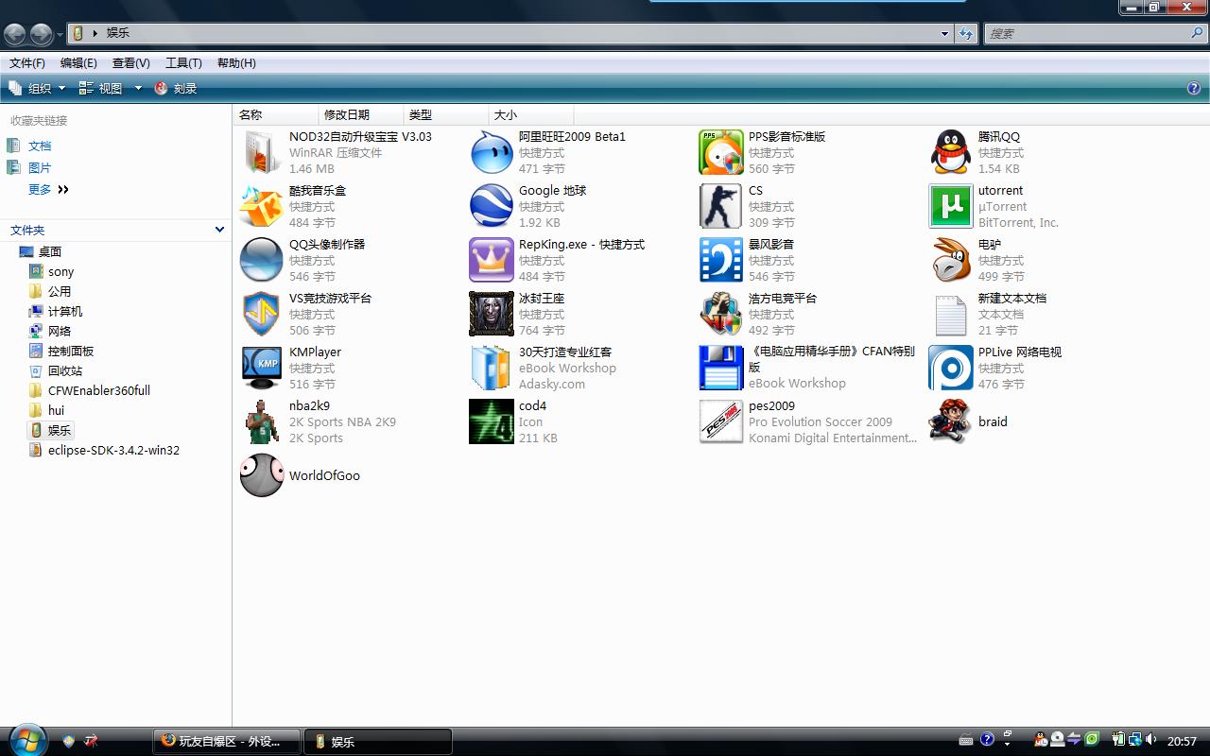Launch the 浩方电竞平台 icon

(721, 314)
